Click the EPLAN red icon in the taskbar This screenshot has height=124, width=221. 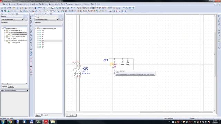click(x=46, y=122)
